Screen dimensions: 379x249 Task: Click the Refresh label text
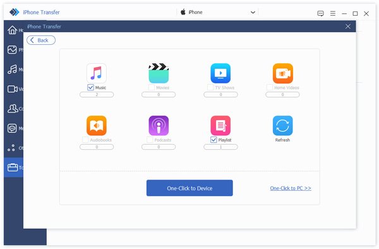pyautogui.click(x=282, y=140)
